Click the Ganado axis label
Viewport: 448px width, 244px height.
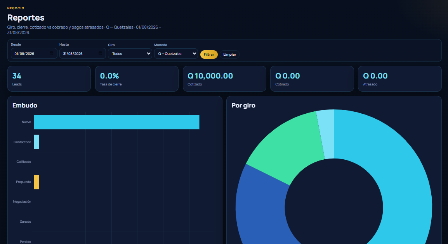[26, 222]
